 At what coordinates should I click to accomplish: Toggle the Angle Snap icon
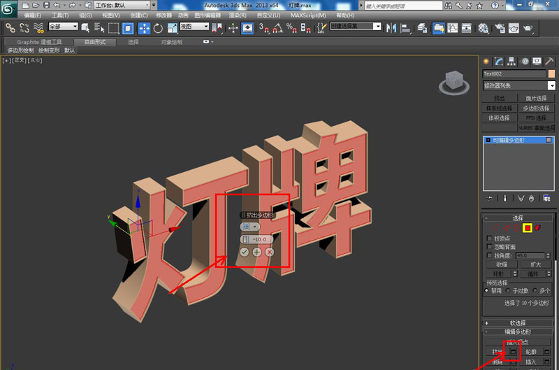click(x=277, y=28)
